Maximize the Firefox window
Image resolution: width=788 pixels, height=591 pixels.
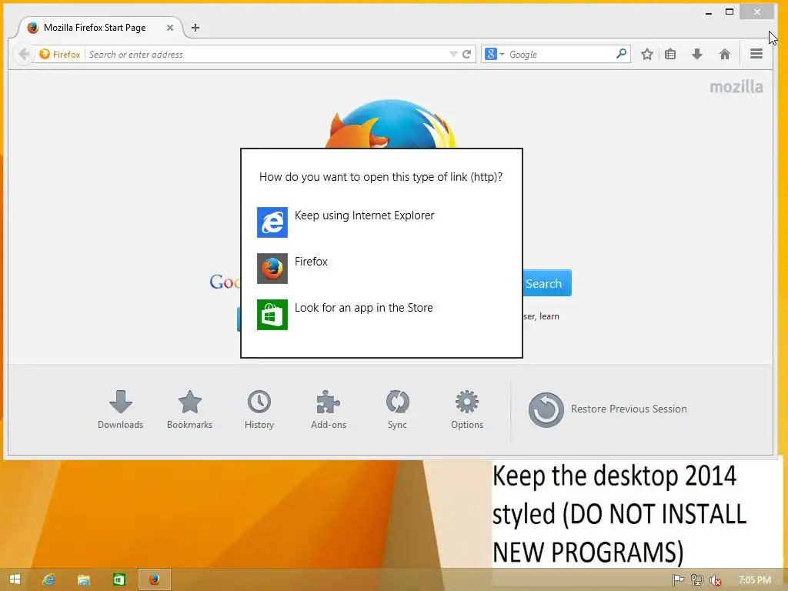coord(730,12)
